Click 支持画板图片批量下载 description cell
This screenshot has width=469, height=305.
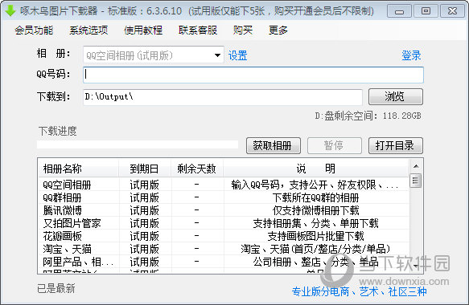316,236
